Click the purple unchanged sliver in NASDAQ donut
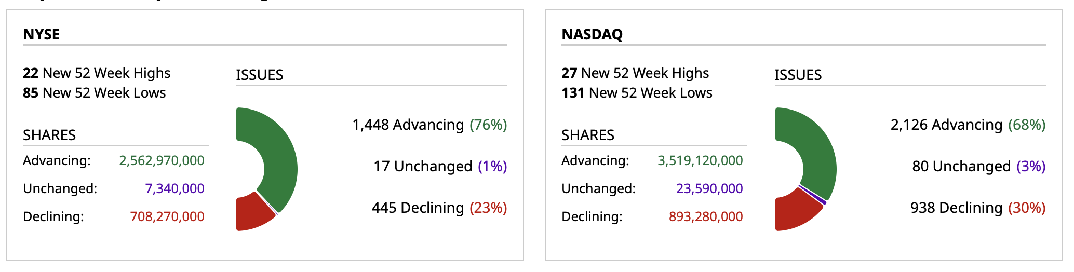The image size is (1074, 272). (813, 195)
